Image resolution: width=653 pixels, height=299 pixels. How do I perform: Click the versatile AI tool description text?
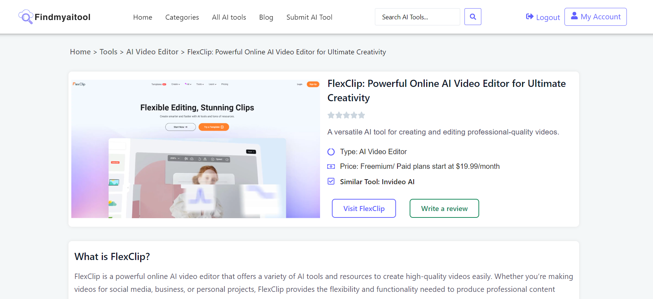443,132
